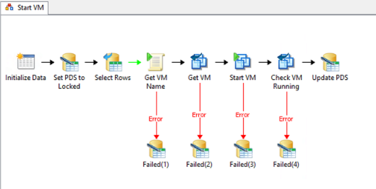Click the 'Failed(2)' label text

(x=199, y=164)
